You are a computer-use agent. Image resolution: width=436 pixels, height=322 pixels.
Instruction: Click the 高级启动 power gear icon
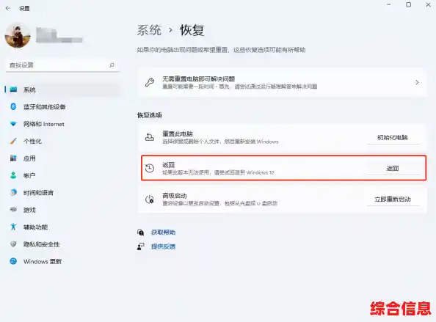point(150,200)
